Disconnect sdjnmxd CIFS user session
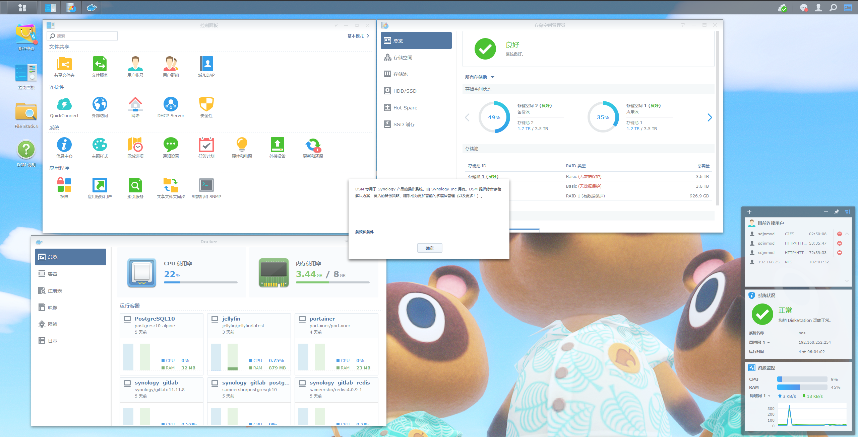The width and height of the screenshot is (858, 437). click(840, 234)
